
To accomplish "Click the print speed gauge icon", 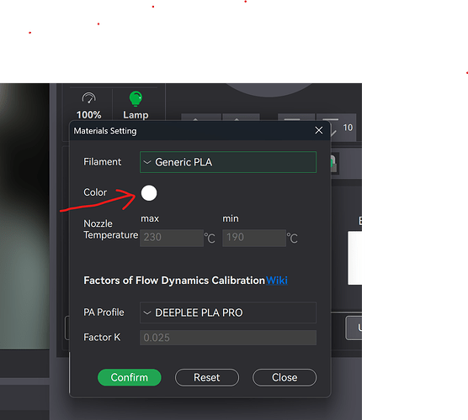I will (88, 98).
